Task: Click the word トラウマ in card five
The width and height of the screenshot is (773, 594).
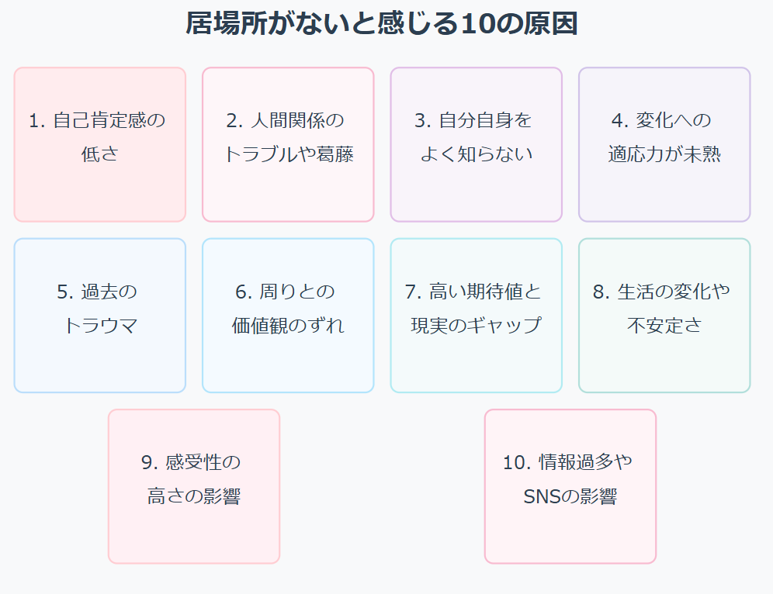Action: click(x=100, y=325)
